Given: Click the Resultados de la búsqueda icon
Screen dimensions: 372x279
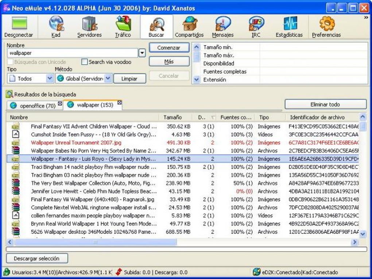Looking at the screenshot, I should pos(9,94).
